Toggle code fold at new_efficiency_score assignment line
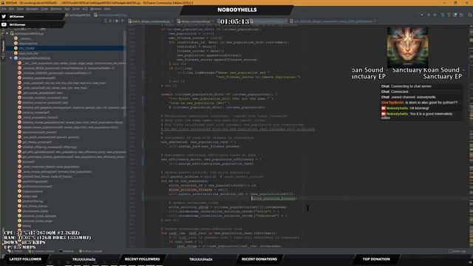 [143, 161]
